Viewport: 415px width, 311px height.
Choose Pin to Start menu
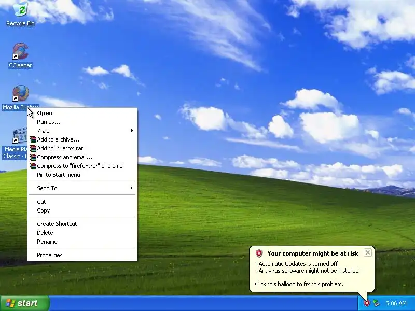[82, 175]
